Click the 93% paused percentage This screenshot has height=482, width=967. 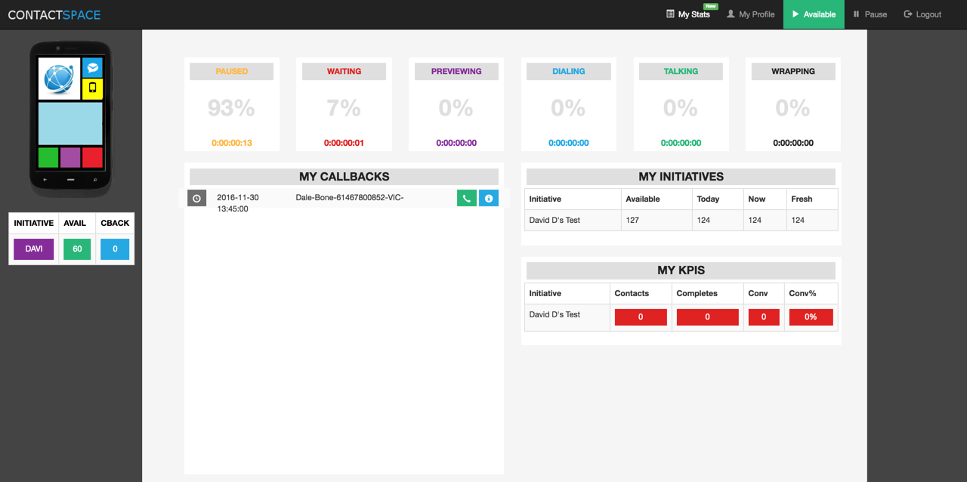231,108
